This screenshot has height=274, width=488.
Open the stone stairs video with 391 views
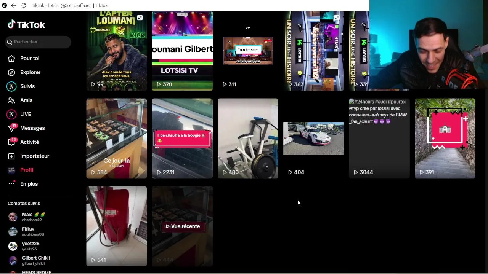click(x=445, y=139)
